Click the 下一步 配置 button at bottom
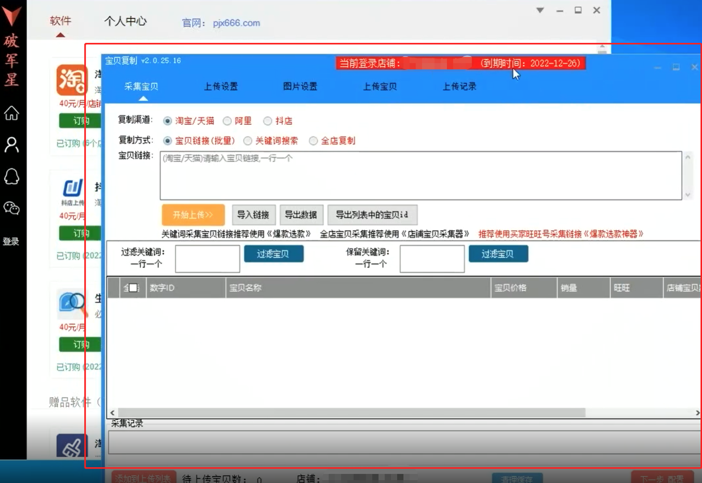 click(x=662, y=478)
